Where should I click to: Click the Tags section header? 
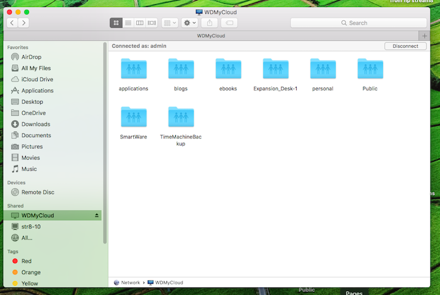(x=13, y=252)
